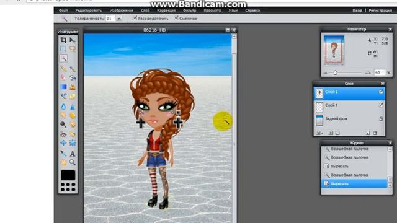This screenshot has height=223, width=397.
Task: Select the Sharpen triangle tool
Action: [x=73, y=107]
